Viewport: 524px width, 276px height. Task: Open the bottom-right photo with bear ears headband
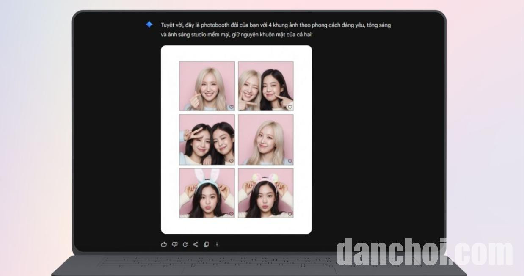[x=265, y=193]
